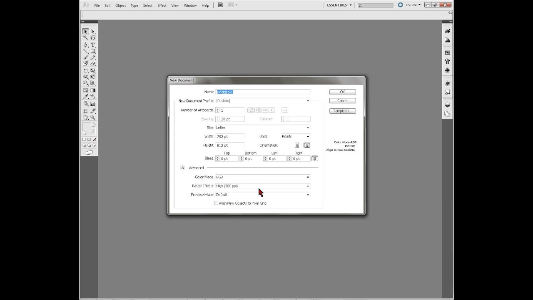
Task: Switch to Draw Behind mode
Action: point(89,145)
